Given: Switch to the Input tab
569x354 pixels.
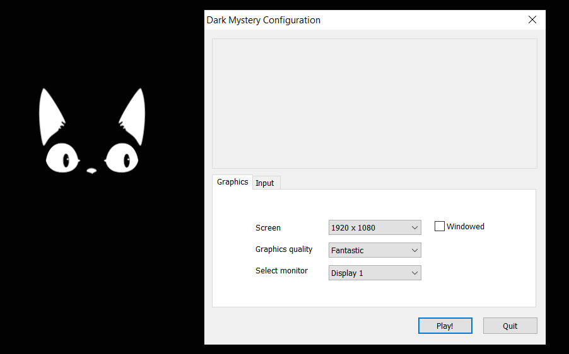Looking at the screenshot, I should [x=266, y=183].
